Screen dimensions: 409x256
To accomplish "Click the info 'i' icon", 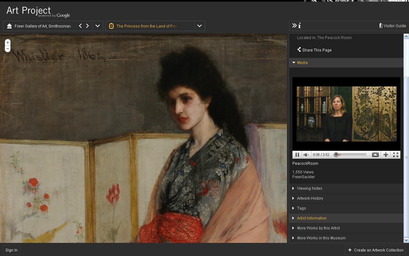I will point(299,26).
